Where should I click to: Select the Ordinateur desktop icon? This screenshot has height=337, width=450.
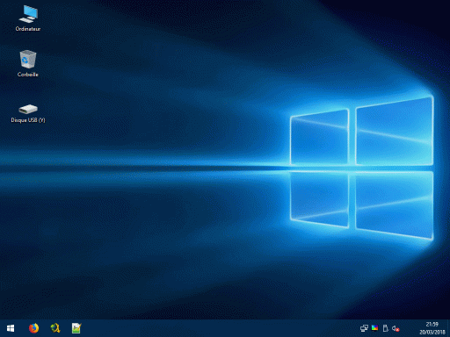pyautogui.click(x=28, y=18)
